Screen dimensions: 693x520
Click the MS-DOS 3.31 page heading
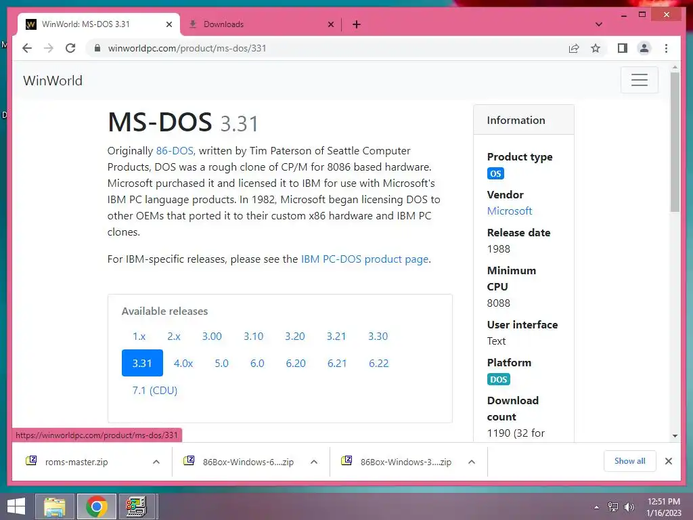point(183,122)
